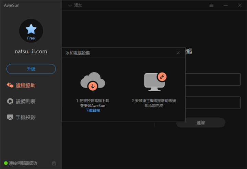Click the lower input field behind dialog
Screen dimensions: 247x169
pyautogui.click(x=213, y=103)
